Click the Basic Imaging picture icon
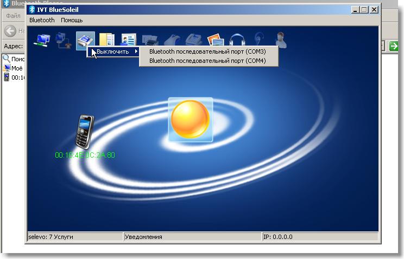This screenshot has width=404, height=259. tap(216, 40)
